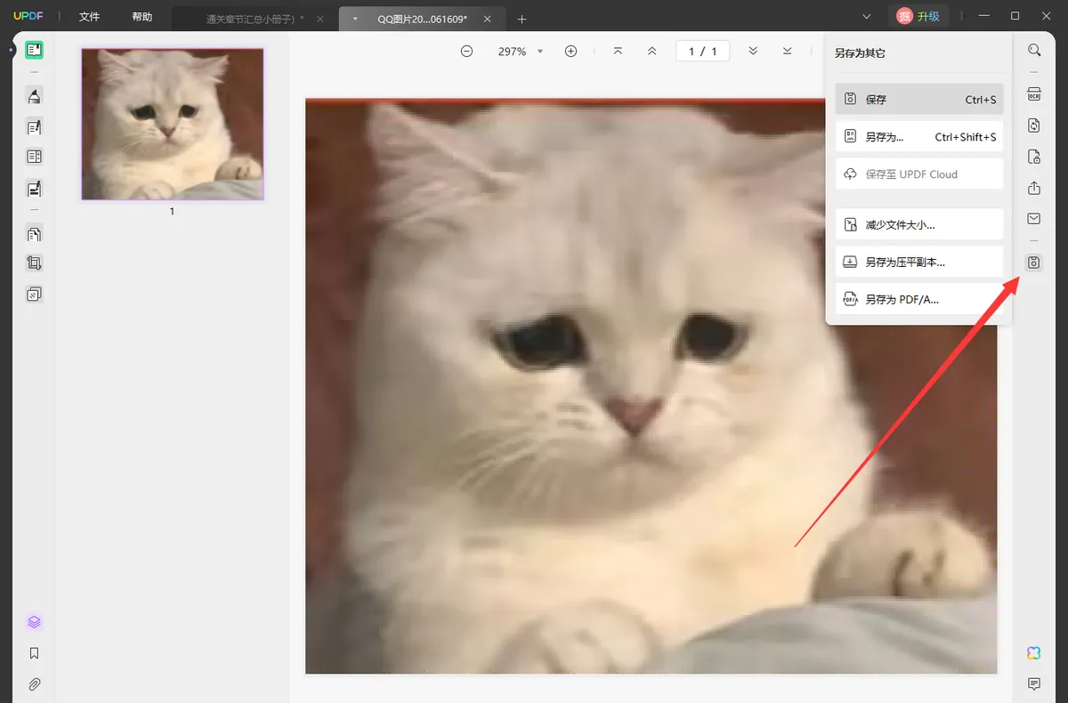
Task: Close the UPDF window
Action: 1048,16
